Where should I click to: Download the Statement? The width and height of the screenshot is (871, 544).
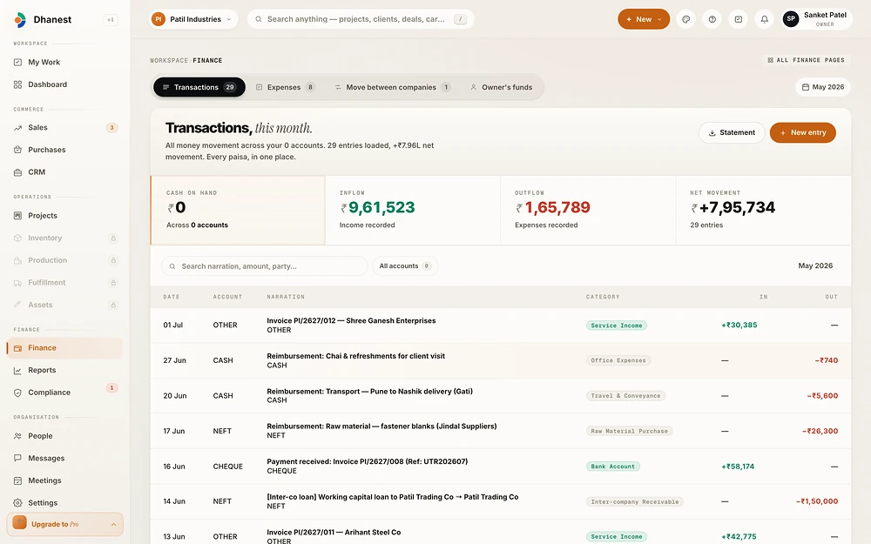pyautogui.click(x=732, y=132)
